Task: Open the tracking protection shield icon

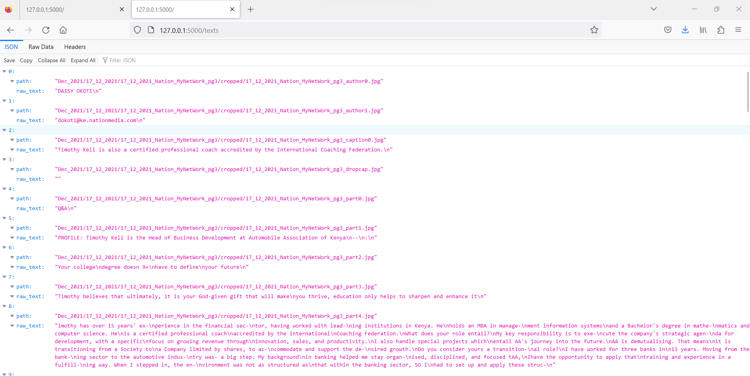Action: (137, 30)
